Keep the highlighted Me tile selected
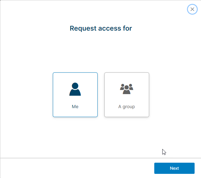 pyautogui.click(x=75, y=95)
